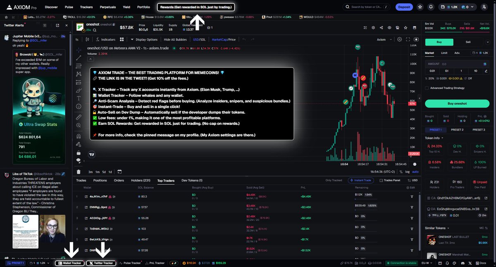This screenshot has width=496, height=267.
Task: Toggle Only Tracked filter
Action: point(334,180)
